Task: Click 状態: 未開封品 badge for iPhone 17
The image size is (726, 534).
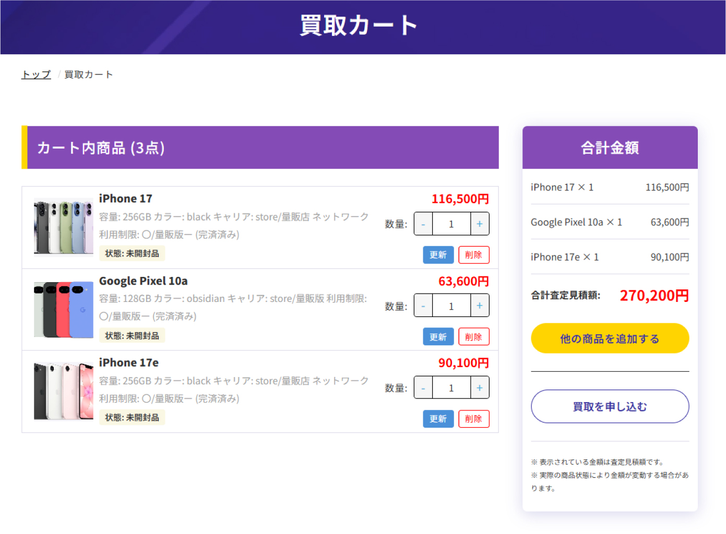Action: [132, 253]
